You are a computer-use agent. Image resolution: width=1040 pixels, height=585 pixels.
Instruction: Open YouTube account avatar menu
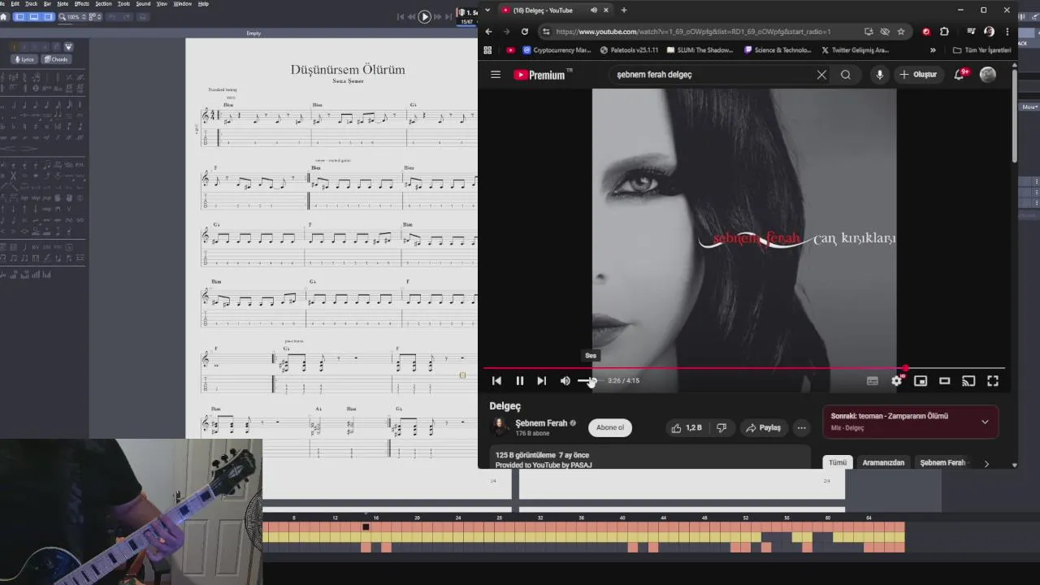coord(988,75)
